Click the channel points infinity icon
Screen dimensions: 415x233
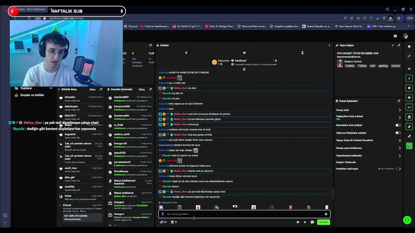163,222
